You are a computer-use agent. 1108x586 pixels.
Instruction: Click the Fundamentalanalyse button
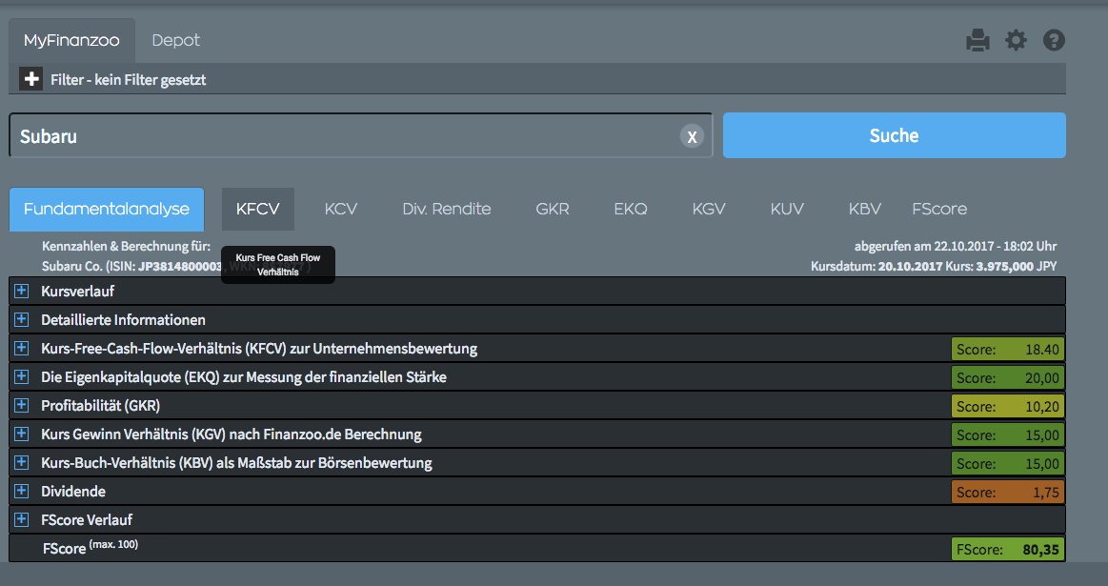coord(105,209)
